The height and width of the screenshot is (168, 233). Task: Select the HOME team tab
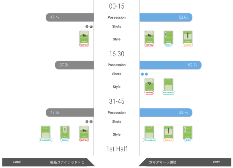pyautogui.click(x=48, y=162)
